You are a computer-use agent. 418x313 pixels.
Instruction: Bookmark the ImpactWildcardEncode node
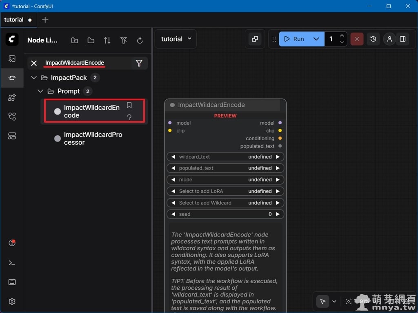[129, 105]
